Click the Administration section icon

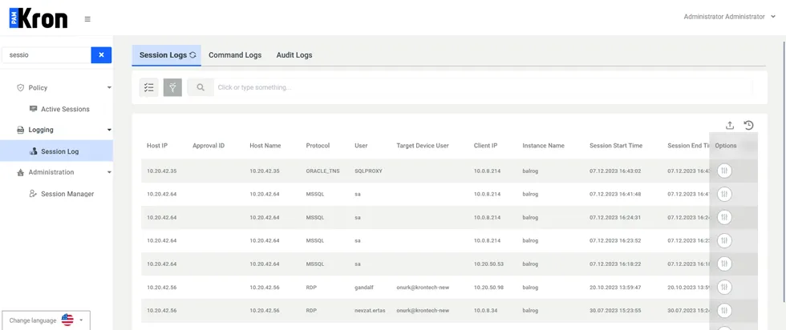tap(21, 172)
